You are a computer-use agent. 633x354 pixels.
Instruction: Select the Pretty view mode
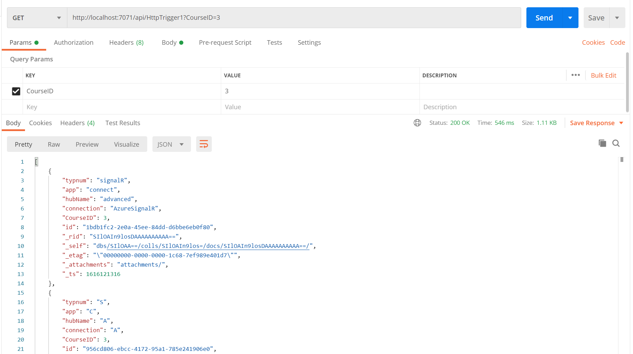[x=23, y=144]
